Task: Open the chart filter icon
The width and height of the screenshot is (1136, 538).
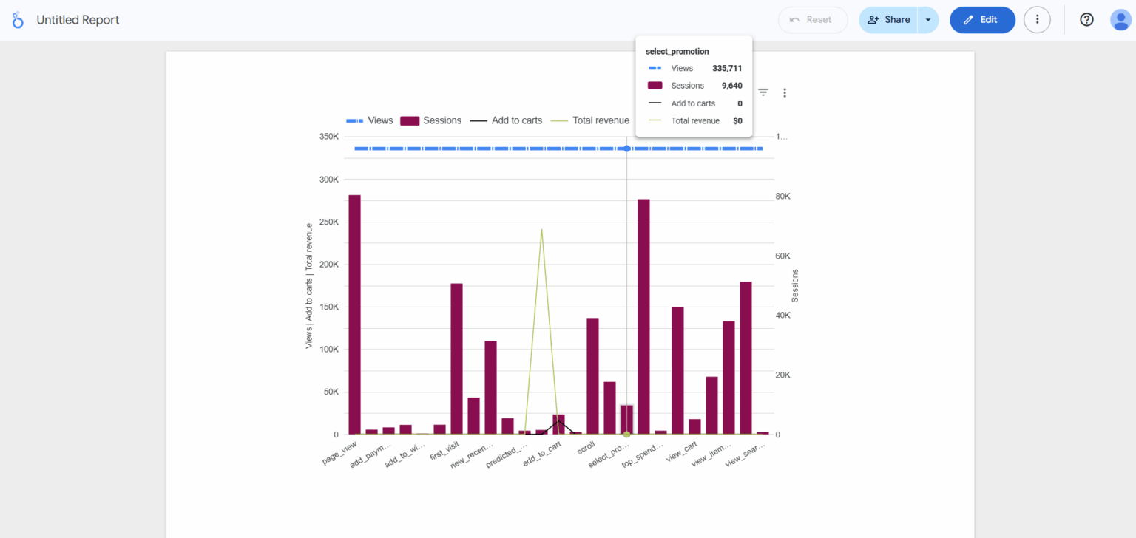Action: [x=763, y=92]
